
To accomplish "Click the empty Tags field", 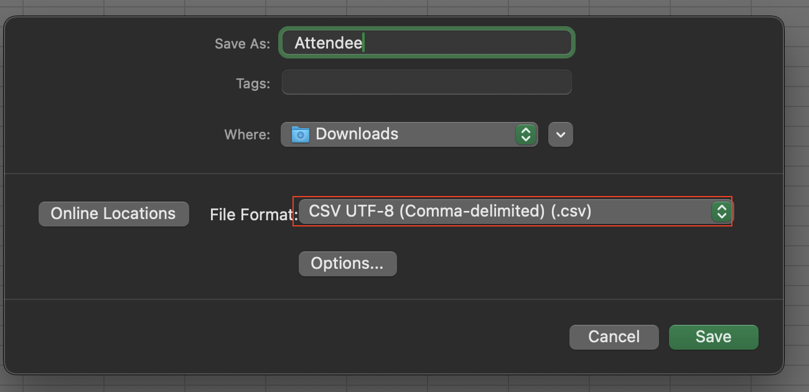I will click(x=426, y=83).
